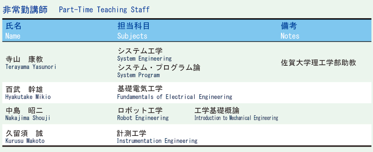Select the 担当科目 Subjects column header

133,31
